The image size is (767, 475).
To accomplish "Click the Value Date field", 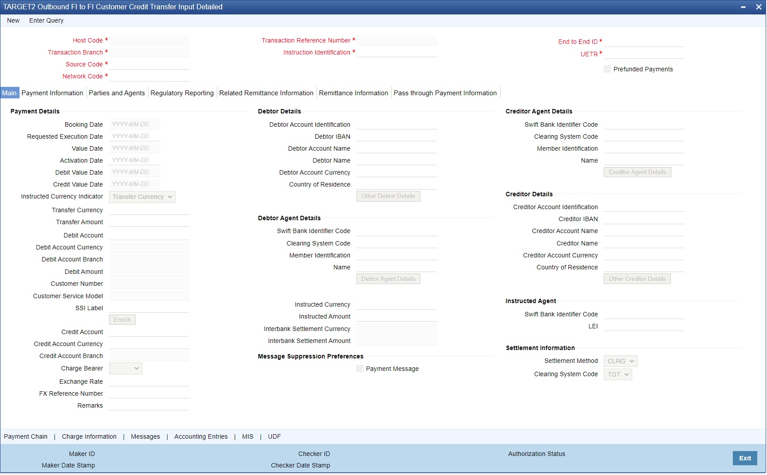I will tap(135, 148).
